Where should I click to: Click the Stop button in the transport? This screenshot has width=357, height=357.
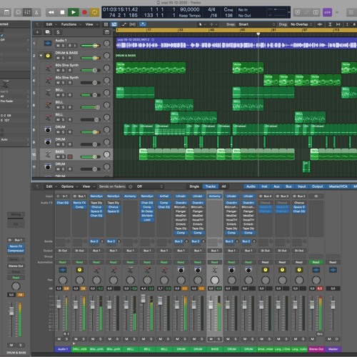pos(62,12)
